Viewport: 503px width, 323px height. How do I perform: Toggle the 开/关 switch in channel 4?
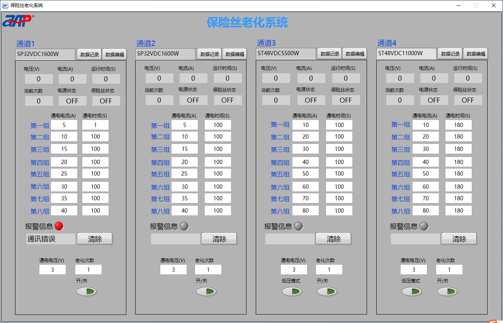coord(447,291)
